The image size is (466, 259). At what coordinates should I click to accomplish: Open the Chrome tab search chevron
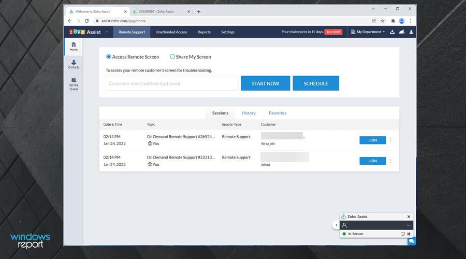[x=373, y=9]
